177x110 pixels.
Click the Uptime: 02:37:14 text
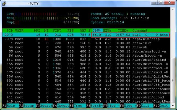point(107,22)
